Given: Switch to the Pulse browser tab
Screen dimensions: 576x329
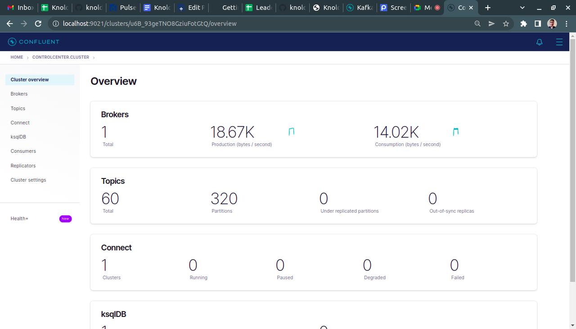Looking at the screenshot, I should click(122, 8).
